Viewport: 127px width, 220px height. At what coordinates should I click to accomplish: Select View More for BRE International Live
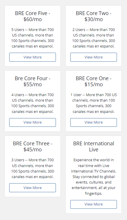pos(94,204)
